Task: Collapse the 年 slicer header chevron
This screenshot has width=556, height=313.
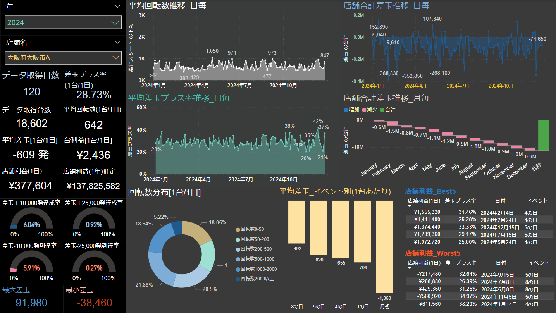Action: tap(118, 7)
